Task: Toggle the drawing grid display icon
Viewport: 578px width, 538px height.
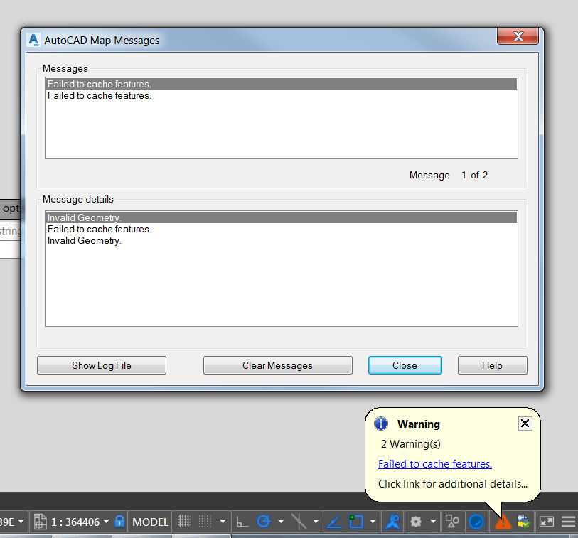Action: click(184, 521)
